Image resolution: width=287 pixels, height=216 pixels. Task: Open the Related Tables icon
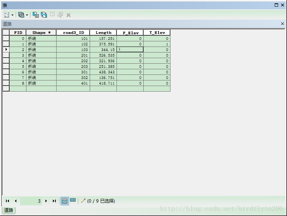(x=21, y=15)
